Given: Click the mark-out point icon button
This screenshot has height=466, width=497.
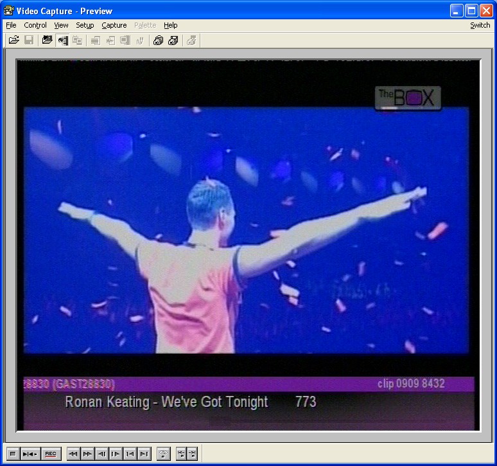Looking at the screenshot, I should click(x=192, y=454).
